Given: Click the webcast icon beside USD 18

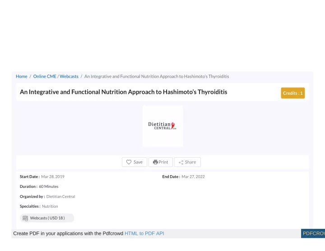Looking at the screenshot, I should pyautogui.click(x=25, y=218).
